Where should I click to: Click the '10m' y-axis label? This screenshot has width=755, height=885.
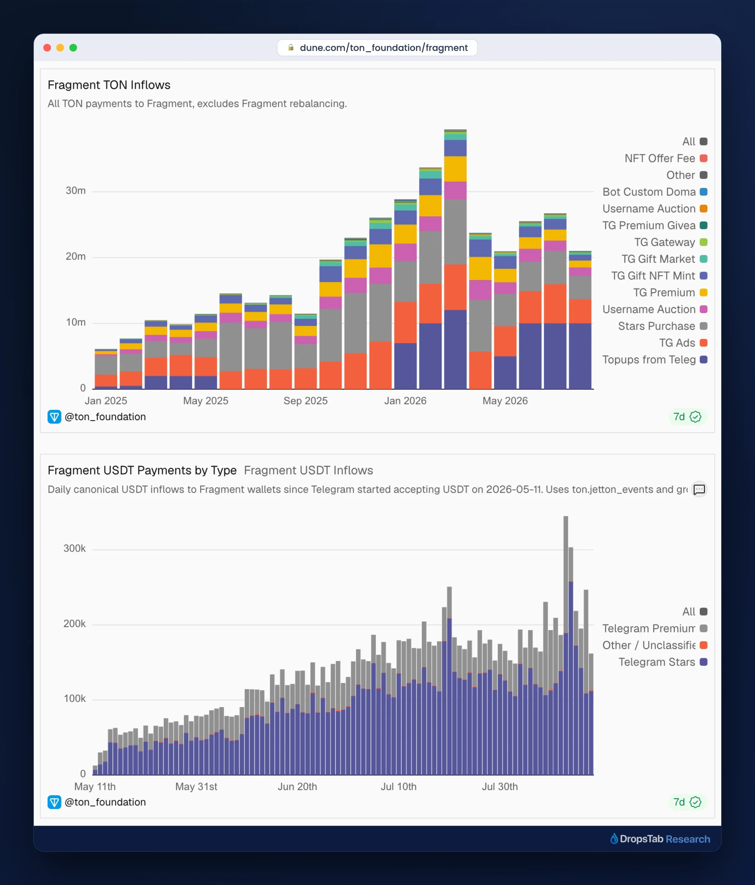(x=76, y=322)
